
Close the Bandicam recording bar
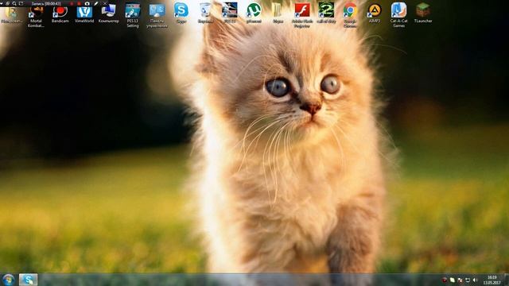pyautogui.click(x=105, y=3)
